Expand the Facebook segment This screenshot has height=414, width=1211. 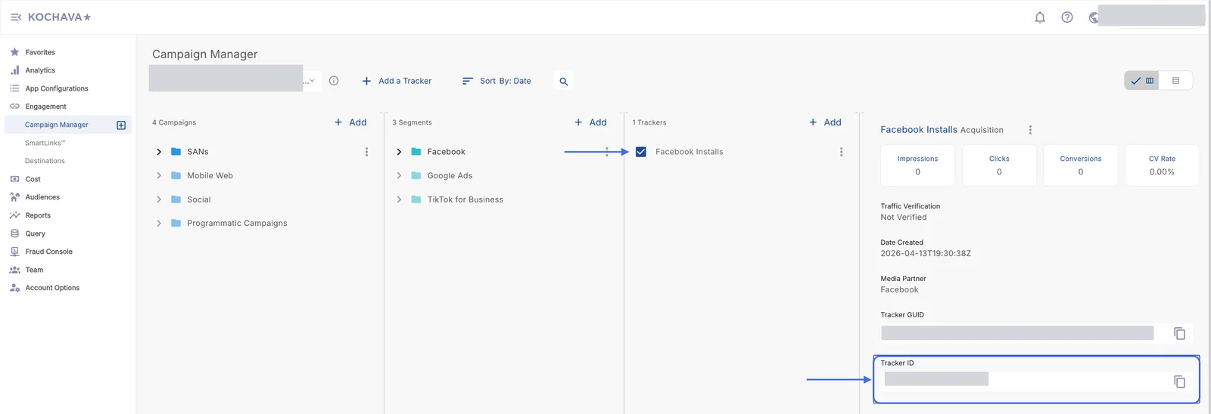pos(399,152)
